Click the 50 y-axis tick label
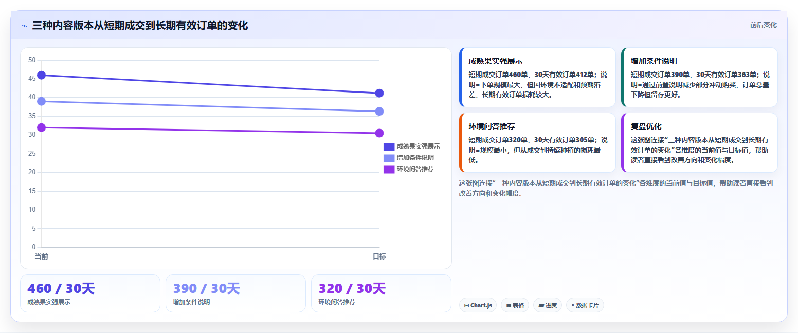The height and width of the screenshot is (333, 798). (x=32, y=60)
